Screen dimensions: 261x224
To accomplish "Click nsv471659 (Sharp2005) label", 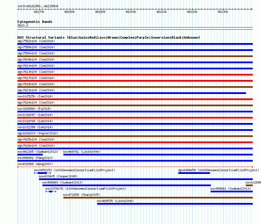I will [x=82, y=195].
